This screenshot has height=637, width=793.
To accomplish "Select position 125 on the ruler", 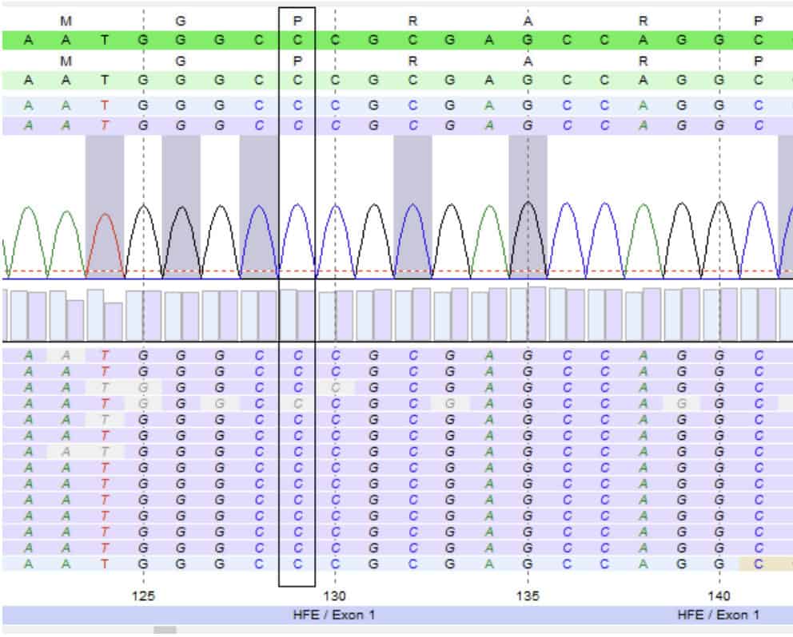I will pos(143,595).
